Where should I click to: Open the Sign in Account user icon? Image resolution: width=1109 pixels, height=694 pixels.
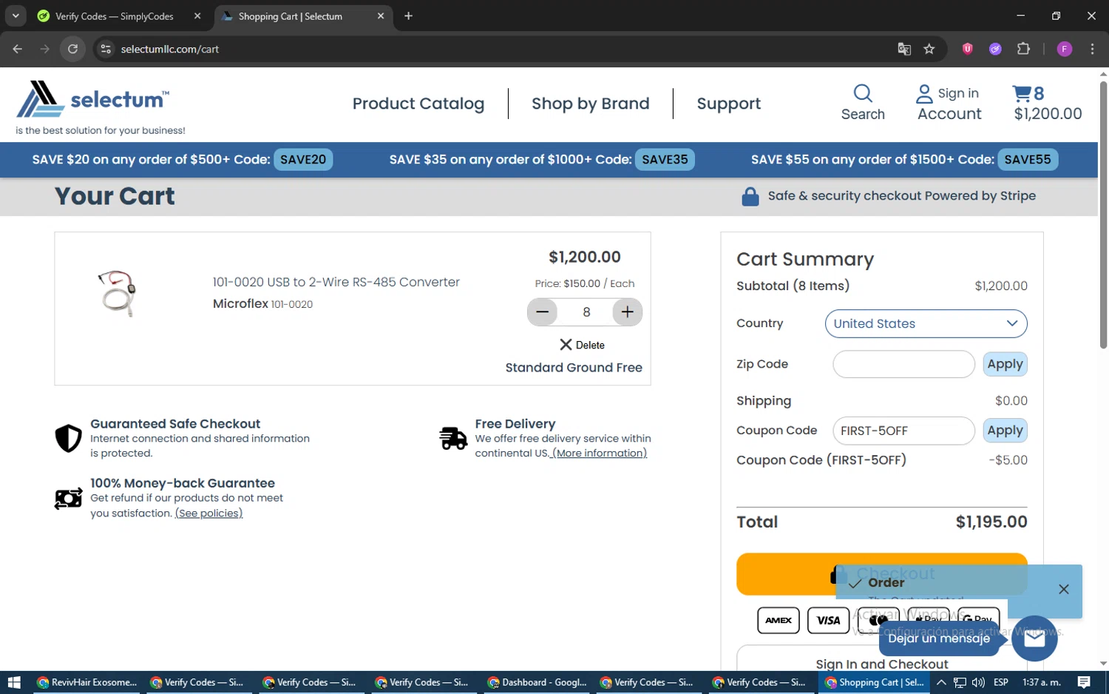coord(924,94)
